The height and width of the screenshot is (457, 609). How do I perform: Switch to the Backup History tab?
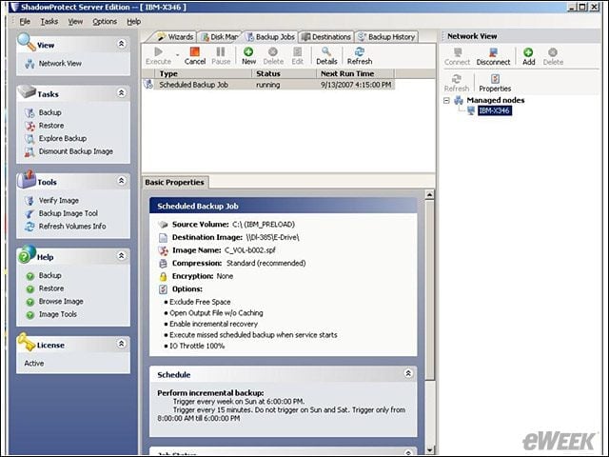pyautogui.click(x=387, y=37)
